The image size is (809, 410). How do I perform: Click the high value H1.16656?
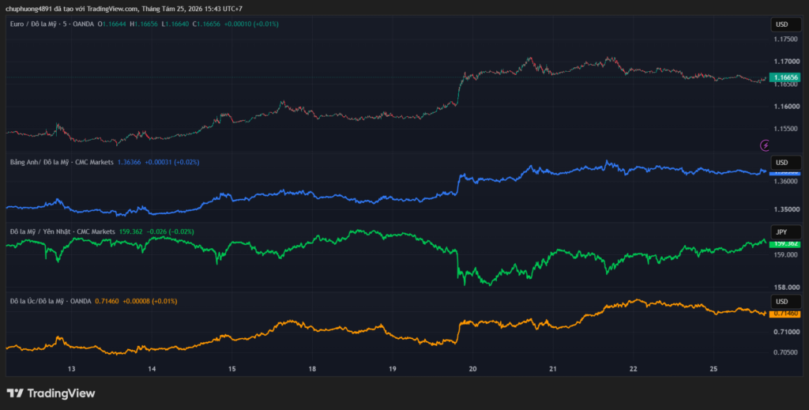click(x=144, y=24)
